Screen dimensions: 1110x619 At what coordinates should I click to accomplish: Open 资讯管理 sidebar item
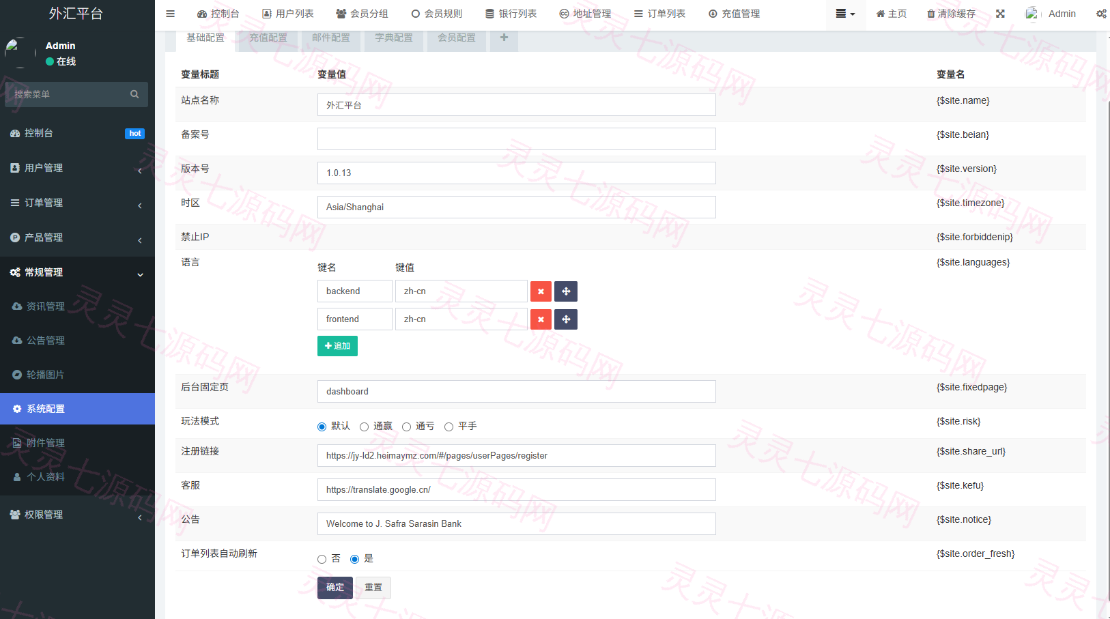77,306
